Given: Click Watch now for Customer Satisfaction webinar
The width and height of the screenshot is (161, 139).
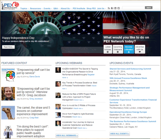Looking at the screenshot, I should pos(82,128).
